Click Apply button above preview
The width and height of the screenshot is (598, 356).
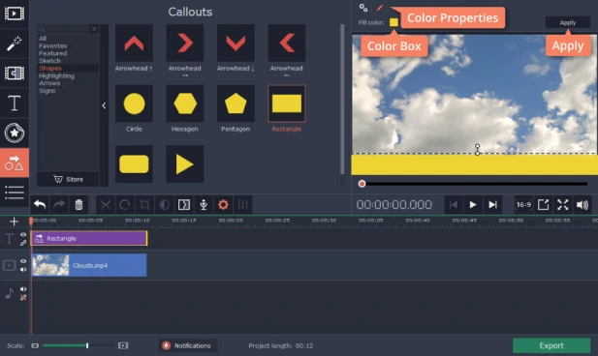click(568, 22)
